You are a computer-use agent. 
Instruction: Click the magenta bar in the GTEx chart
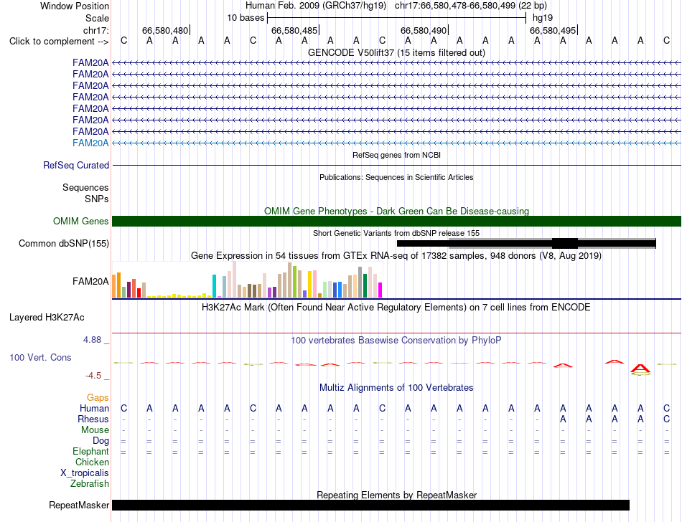pos(380,290)
